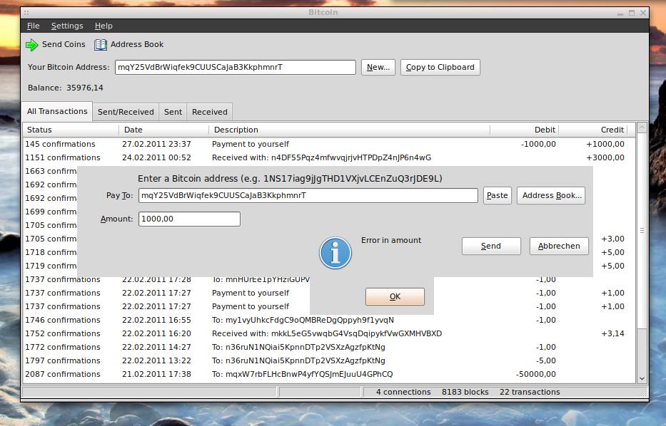The height and width of the screenshot is (426, 666).
Task: Minimize the Bitcoin window
Action: (x=620, y=14)
